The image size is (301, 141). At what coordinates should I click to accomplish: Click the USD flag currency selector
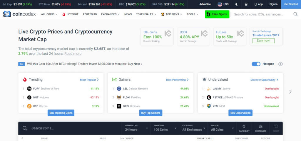coord(223,4)
